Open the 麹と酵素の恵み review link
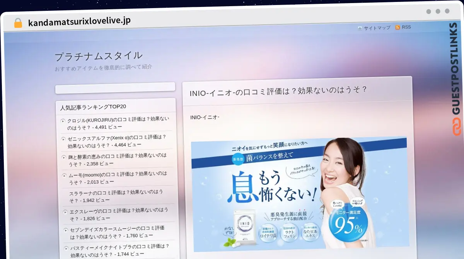This screenshot has height=259, width=464. [x=118, y=159]
